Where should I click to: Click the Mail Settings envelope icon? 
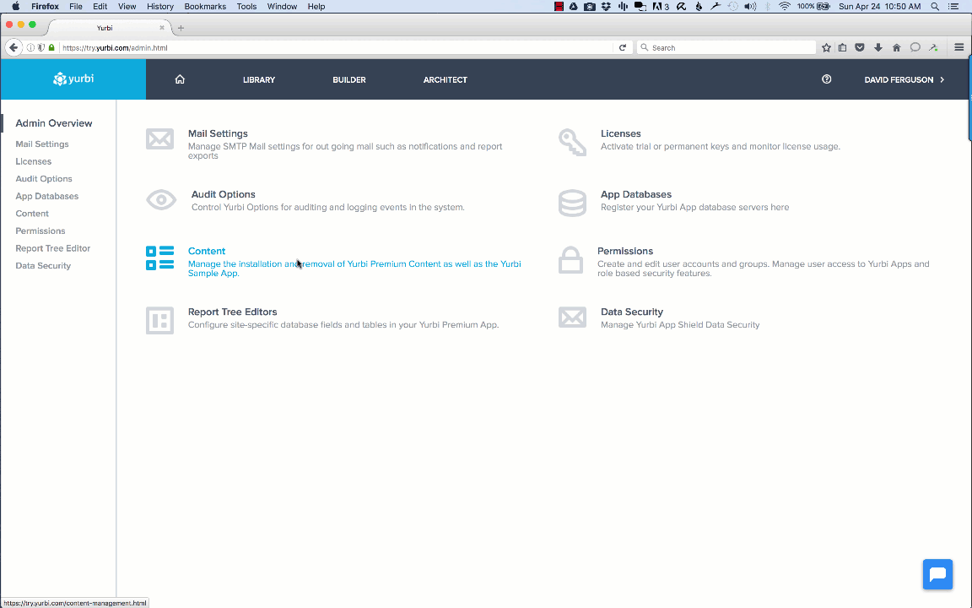[159, 139]
